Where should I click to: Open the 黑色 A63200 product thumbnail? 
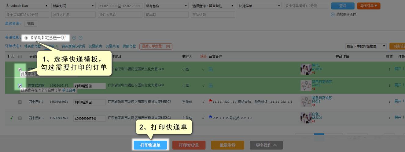coord(306,69)
